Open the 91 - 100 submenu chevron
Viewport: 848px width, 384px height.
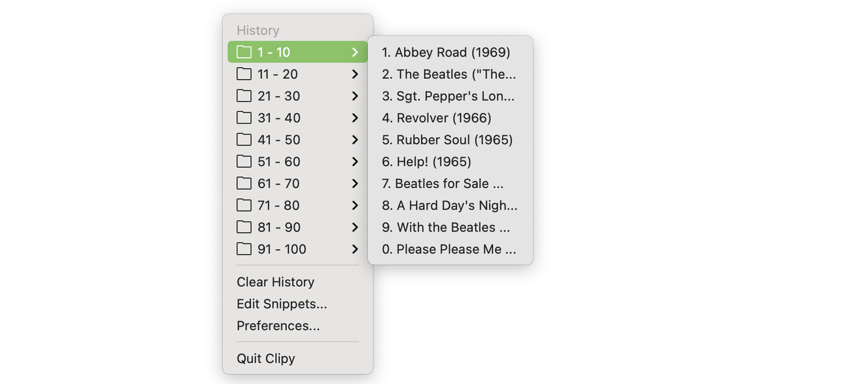355,249
